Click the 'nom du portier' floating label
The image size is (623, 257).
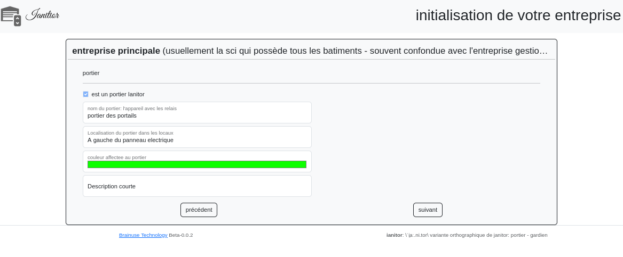coord(132,109)
